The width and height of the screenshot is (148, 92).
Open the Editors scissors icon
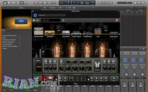click(26, 3)
